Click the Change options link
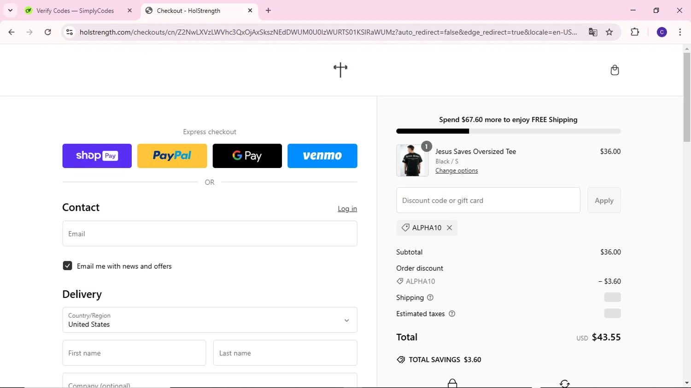The width and height of the screenshot is (691, 388). (x=457, y=171)
